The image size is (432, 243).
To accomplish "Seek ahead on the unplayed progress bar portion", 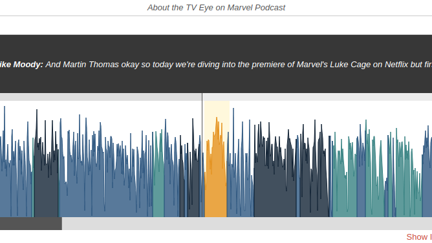I will click(318, 97).
